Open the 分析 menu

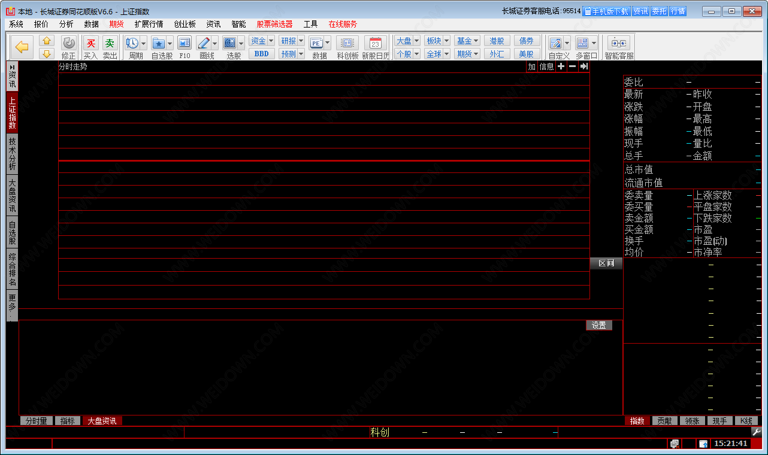pyautogui.click(x=66, y=24)
